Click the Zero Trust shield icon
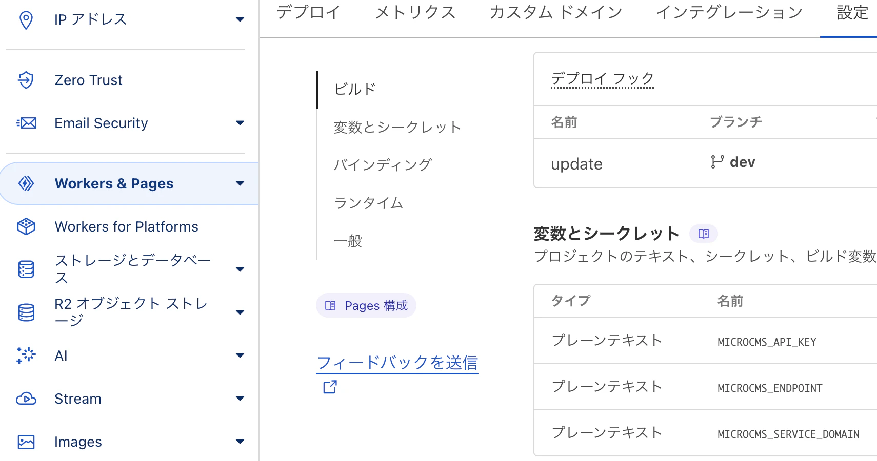The width and height of the screenshot is (877, 461). 26,80
